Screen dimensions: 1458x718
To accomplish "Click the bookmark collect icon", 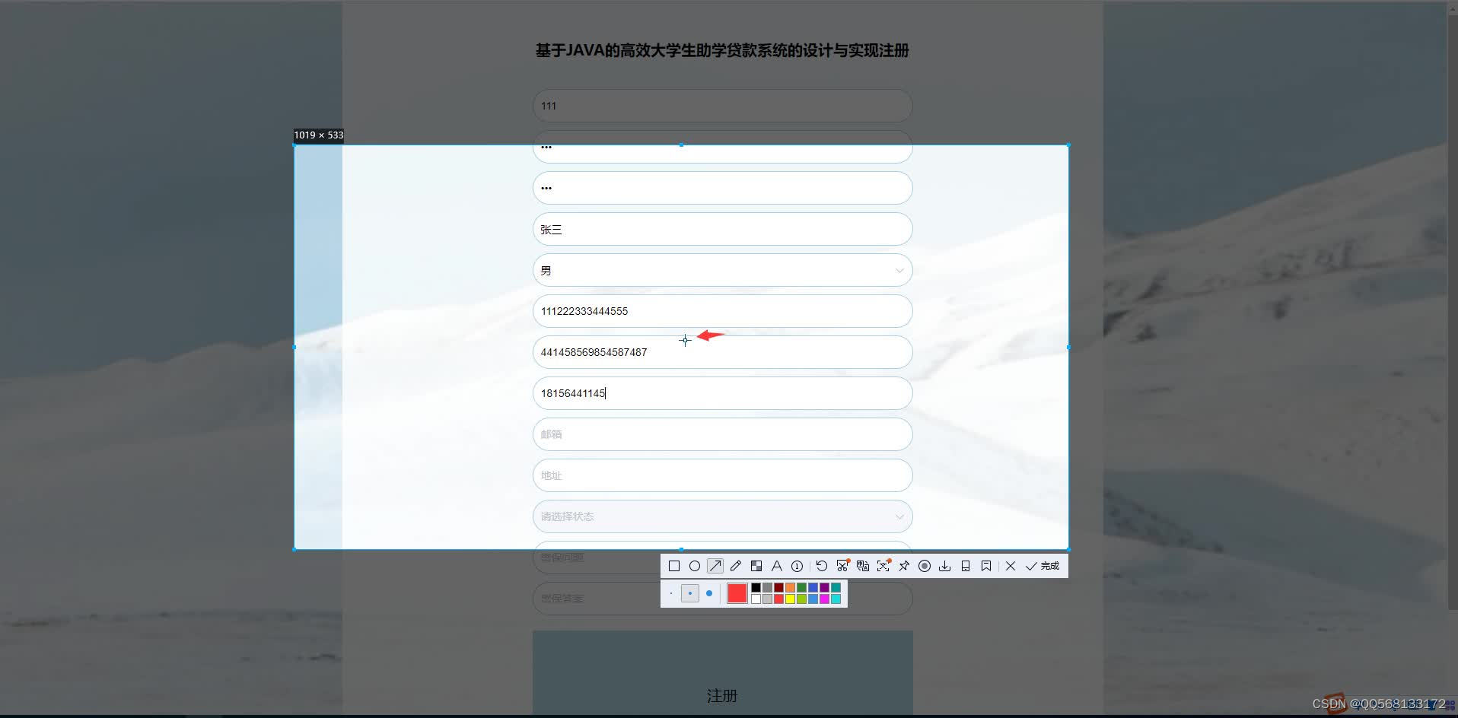I will click(986, 566).
